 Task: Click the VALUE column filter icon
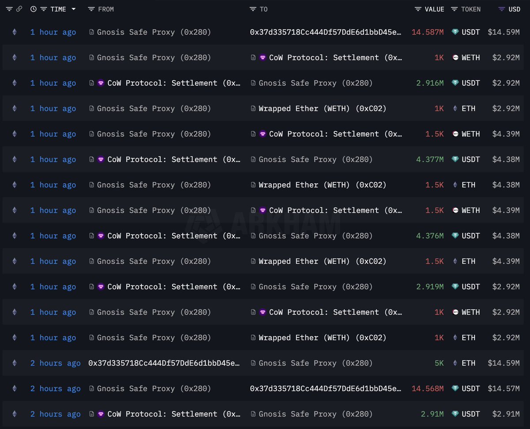[x=418, y=9]
